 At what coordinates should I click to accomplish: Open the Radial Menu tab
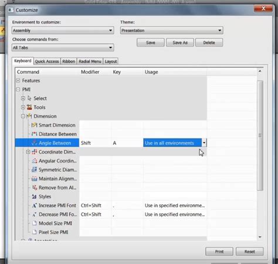[90, 62]
